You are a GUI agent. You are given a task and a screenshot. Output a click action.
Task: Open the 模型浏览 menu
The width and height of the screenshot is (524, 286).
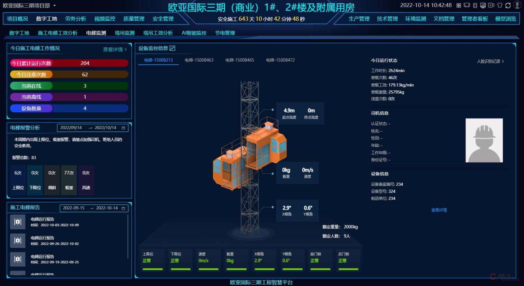pos(506,19)
